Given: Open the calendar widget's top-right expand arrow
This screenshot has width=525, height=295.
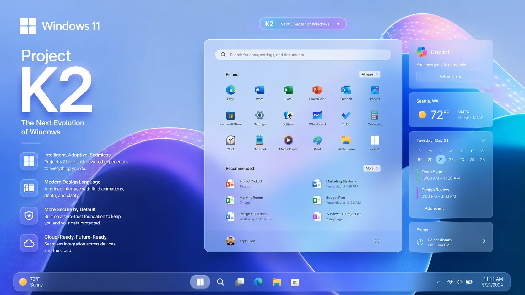Looking at the screenshot, I should coord(483,140).
